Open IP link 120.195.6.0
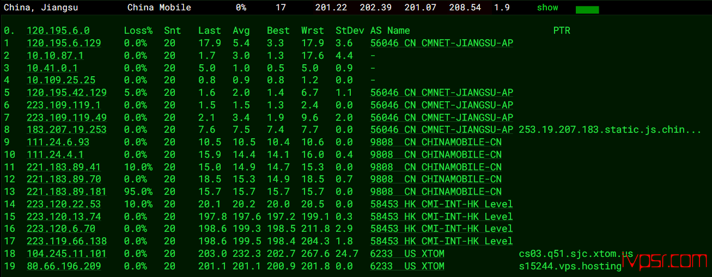712x277 pixels. (58, 30)
